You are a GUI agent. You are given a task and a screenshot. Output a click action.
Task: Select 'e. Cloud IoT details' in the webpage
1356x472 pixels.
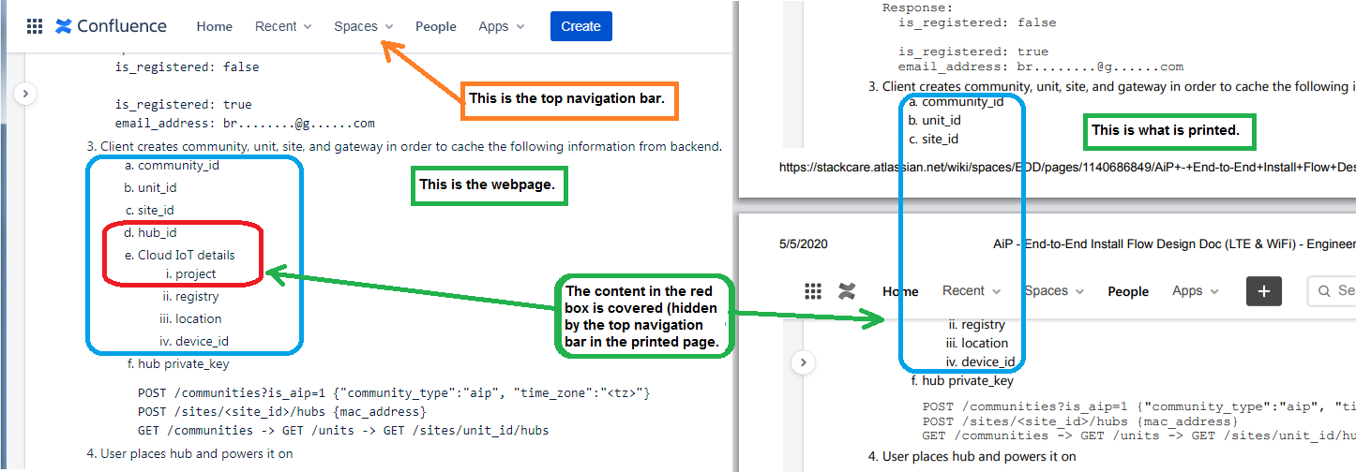pos(179,255)
